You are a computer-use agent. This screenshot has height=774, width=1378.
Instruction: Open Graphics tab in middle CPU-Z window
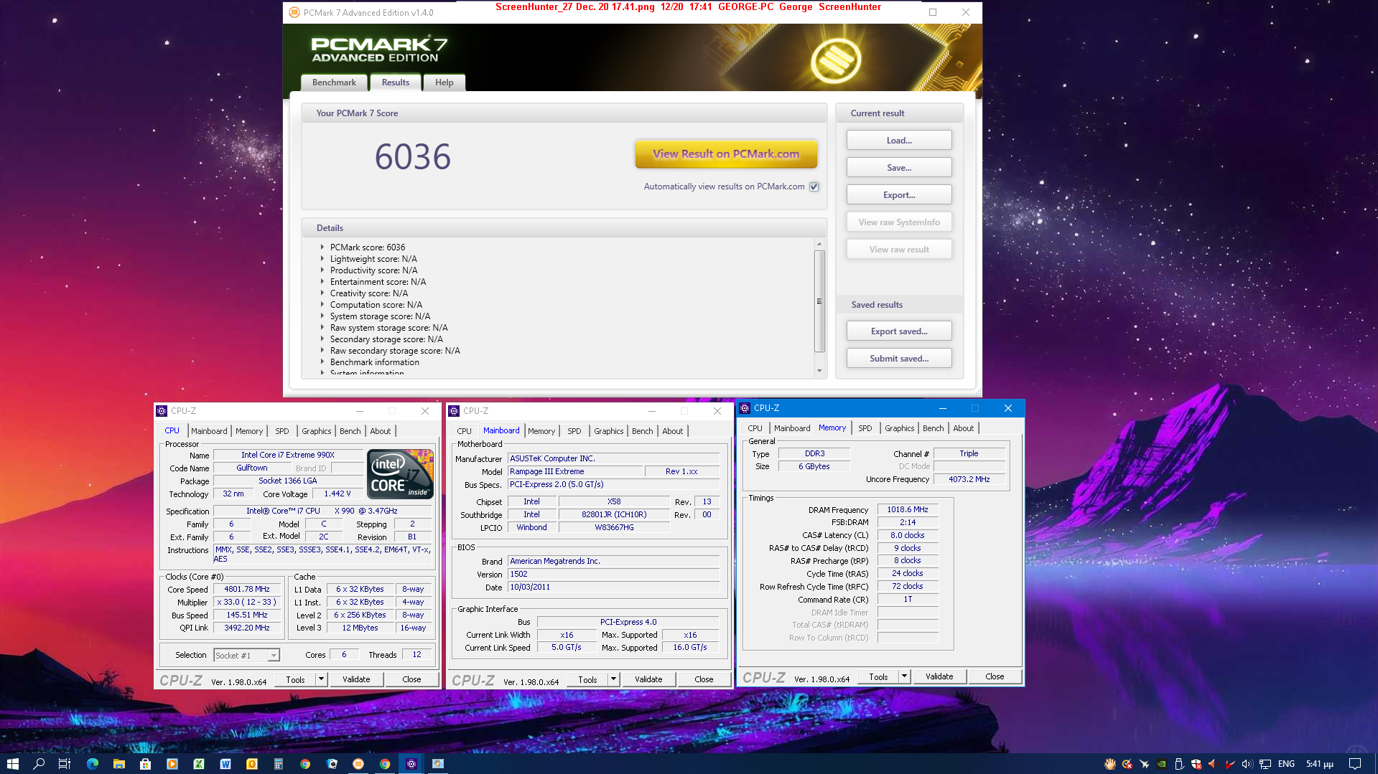[x=608, y=431]
